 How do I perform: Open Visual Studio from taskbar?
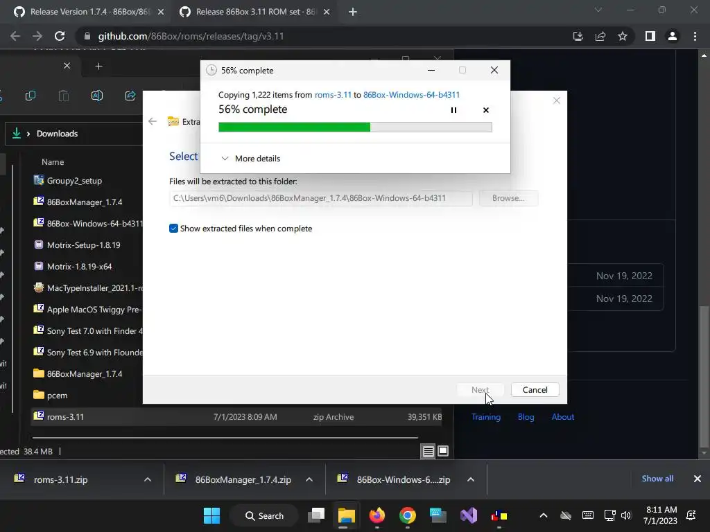[469, 515]
